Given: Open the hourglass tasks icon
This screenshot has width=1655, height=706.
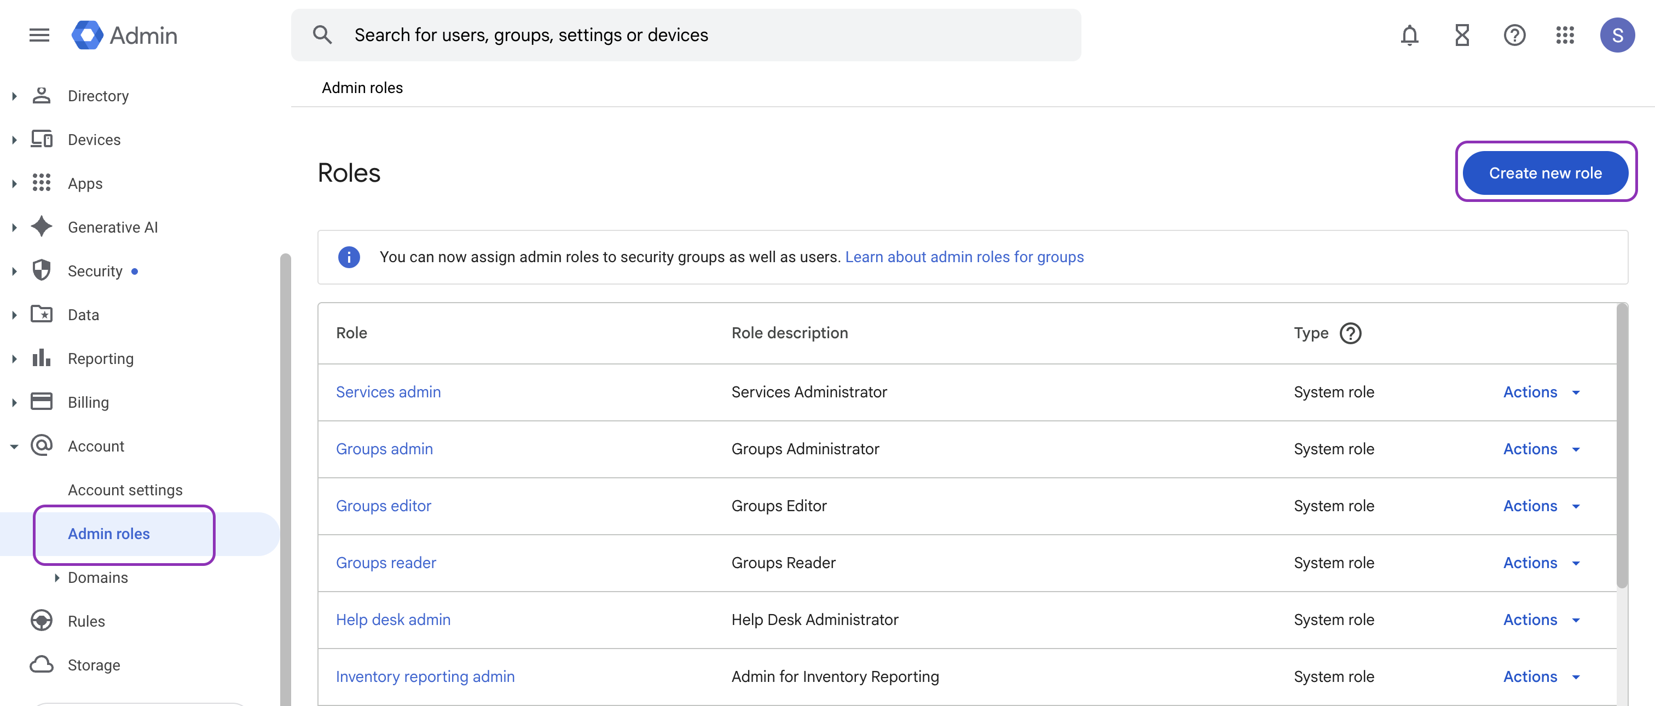Looking at the screenshot, I should point(1462,34).
